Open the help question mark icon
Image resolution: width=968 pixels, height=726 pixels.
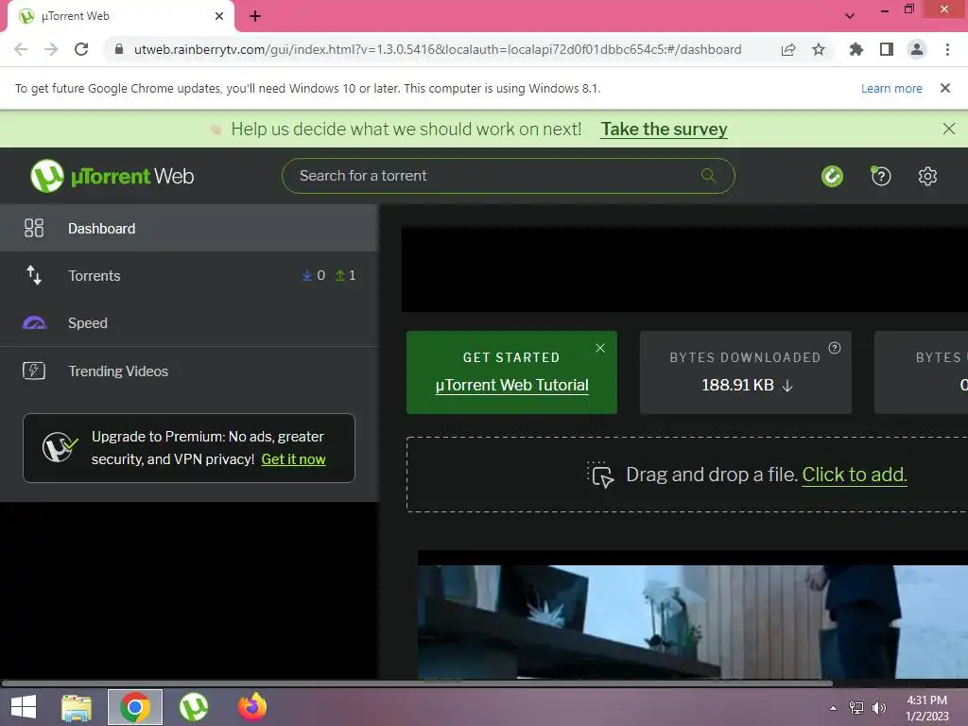pos(880,177)
